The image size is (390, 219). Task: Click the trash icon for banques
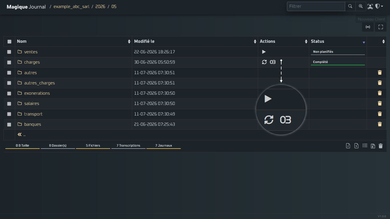tap(380, 124)
